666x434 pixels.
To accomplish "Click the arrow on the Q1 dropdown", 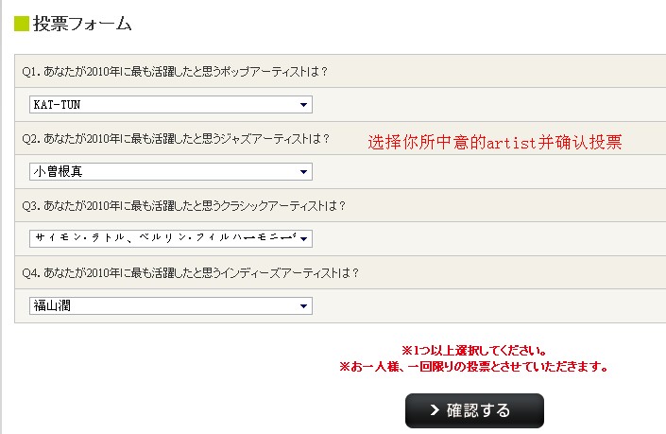I will pos(303,105).
